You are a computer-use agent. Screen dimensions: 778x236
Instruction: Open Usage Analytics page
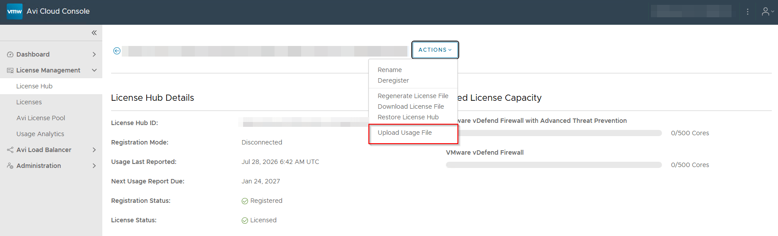tap(40, 134)
